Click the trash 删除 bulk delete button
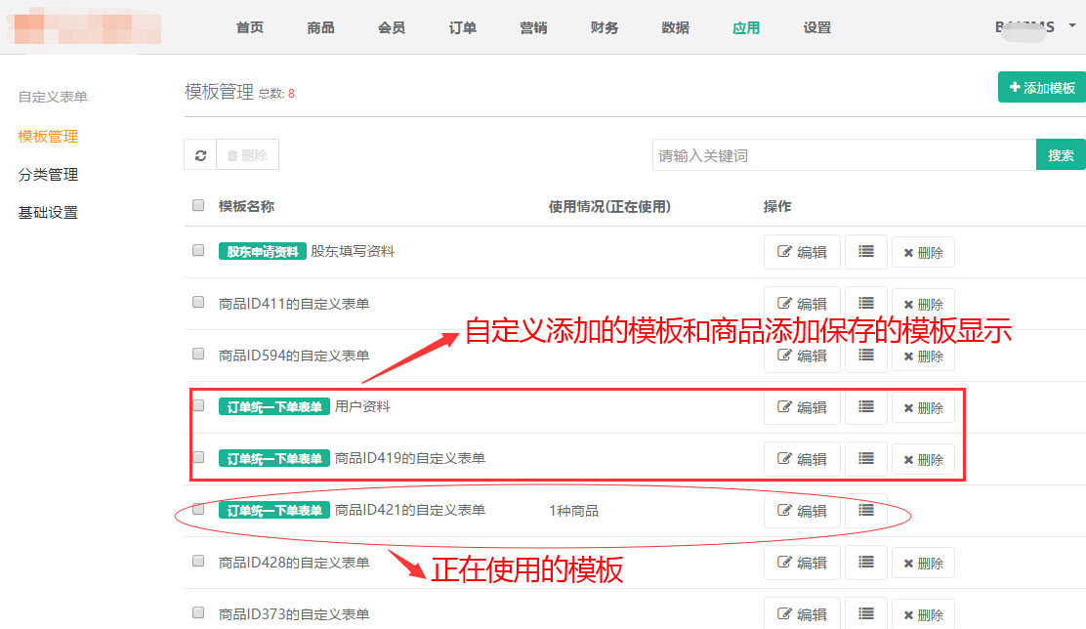 pos(248,155)
